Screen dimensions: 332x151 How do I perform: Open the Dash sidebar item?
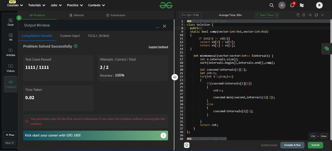click(11, 22)
